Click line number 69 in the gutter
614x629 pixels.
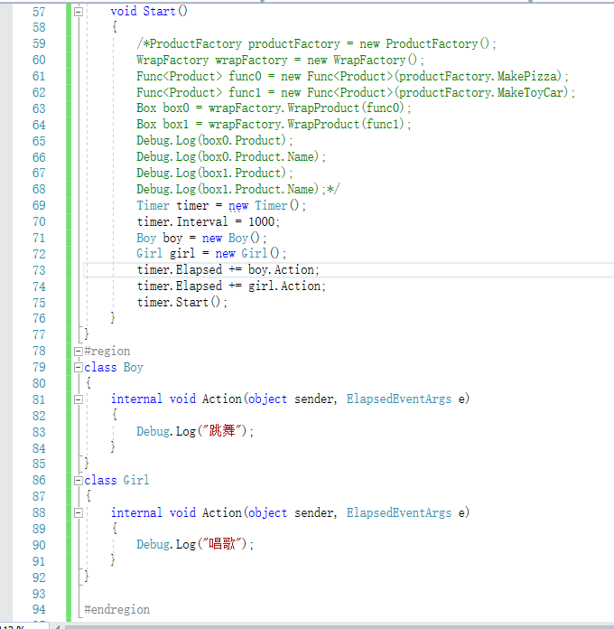pos(39,205)
